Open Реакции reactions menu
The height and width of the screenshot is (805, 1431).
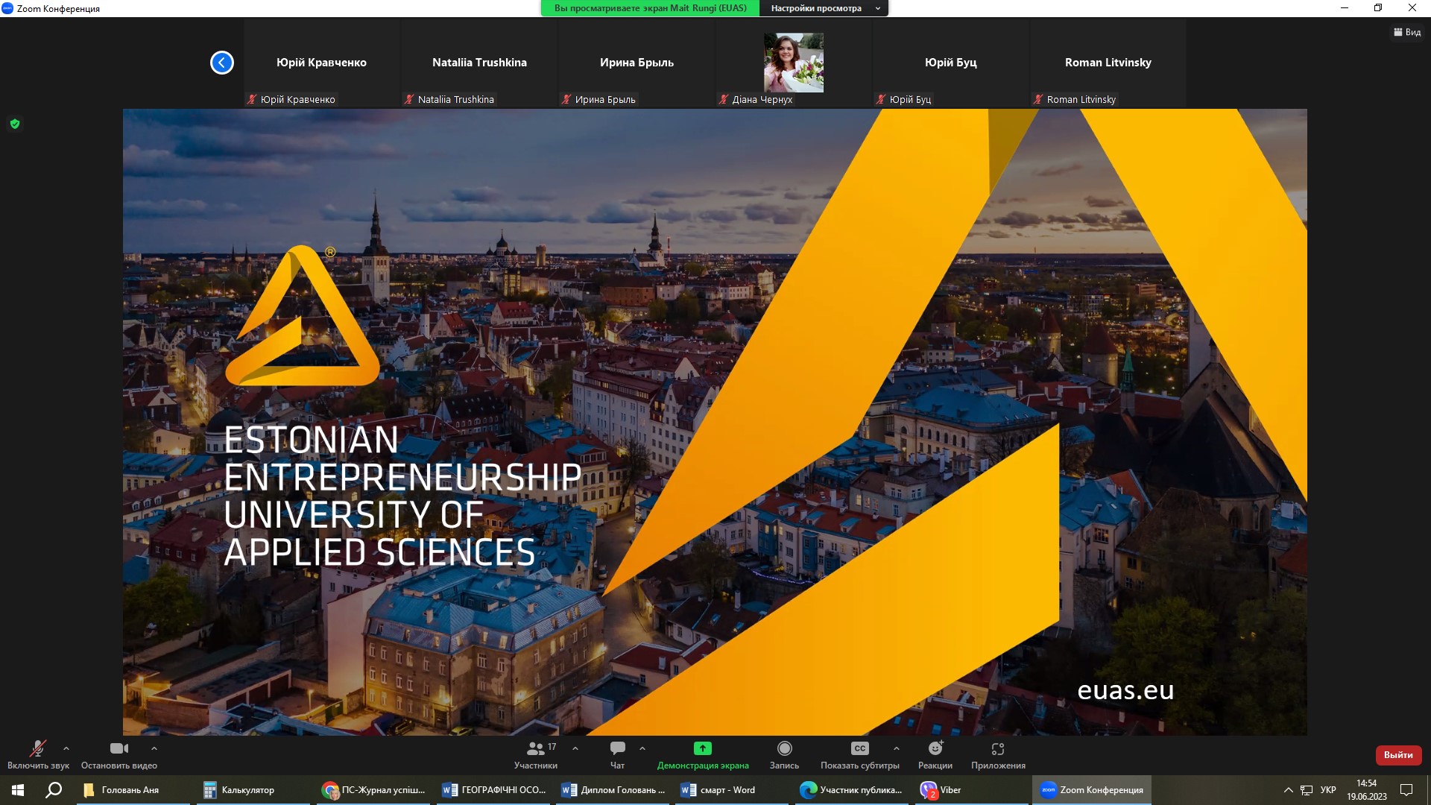[935, 755]
